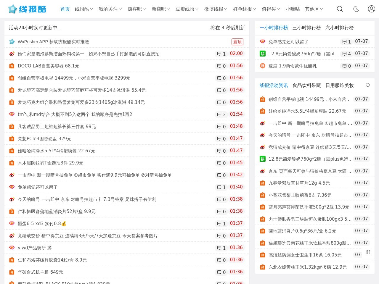379x284 pixels.
Task: Click diamond icon beside yjwd产品调研
Action: coord(12,248)
